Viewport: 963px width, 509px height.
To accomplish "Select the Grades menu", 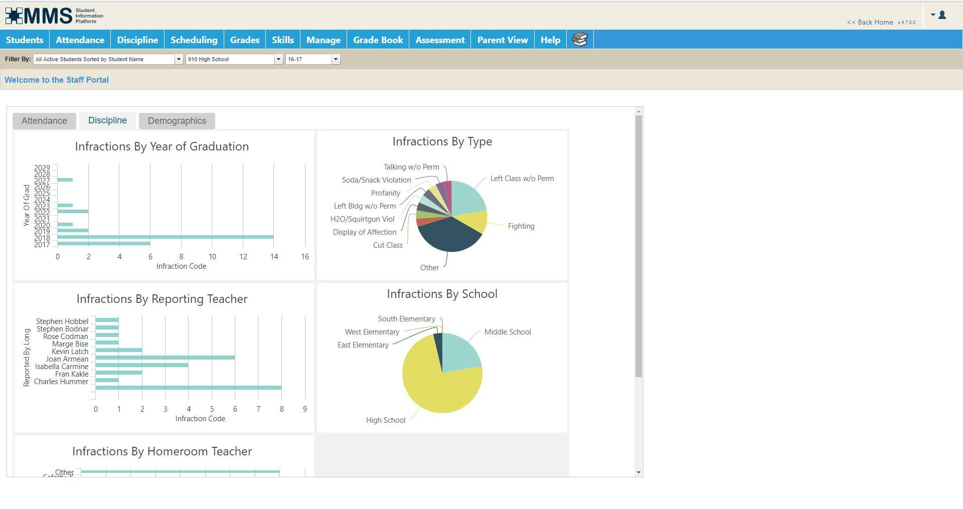I will coord(244,39).
